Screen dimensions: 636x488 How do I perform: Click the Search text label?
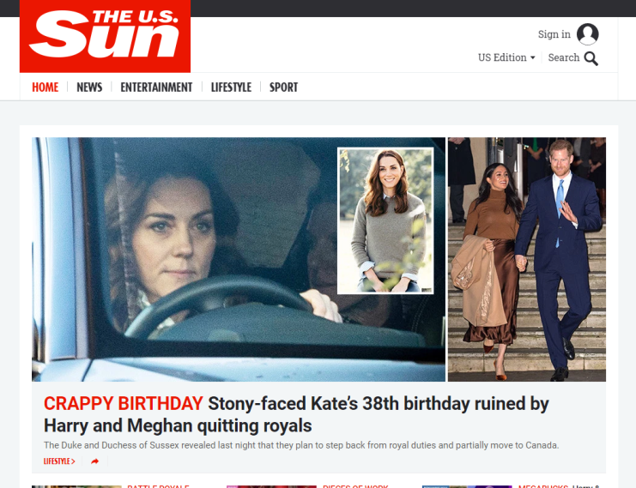(563, 57)
